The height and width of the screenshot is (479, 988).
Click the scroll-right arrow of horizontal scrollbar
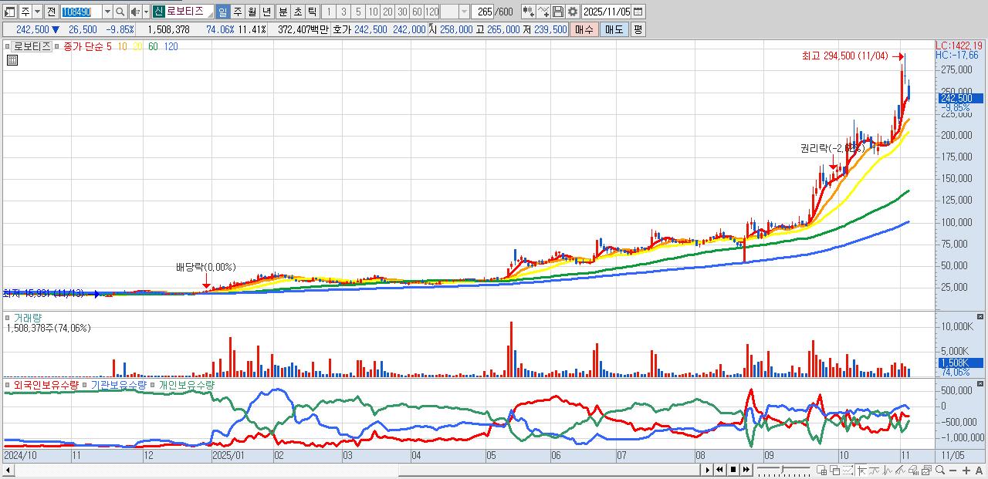(x=707, y=470)
